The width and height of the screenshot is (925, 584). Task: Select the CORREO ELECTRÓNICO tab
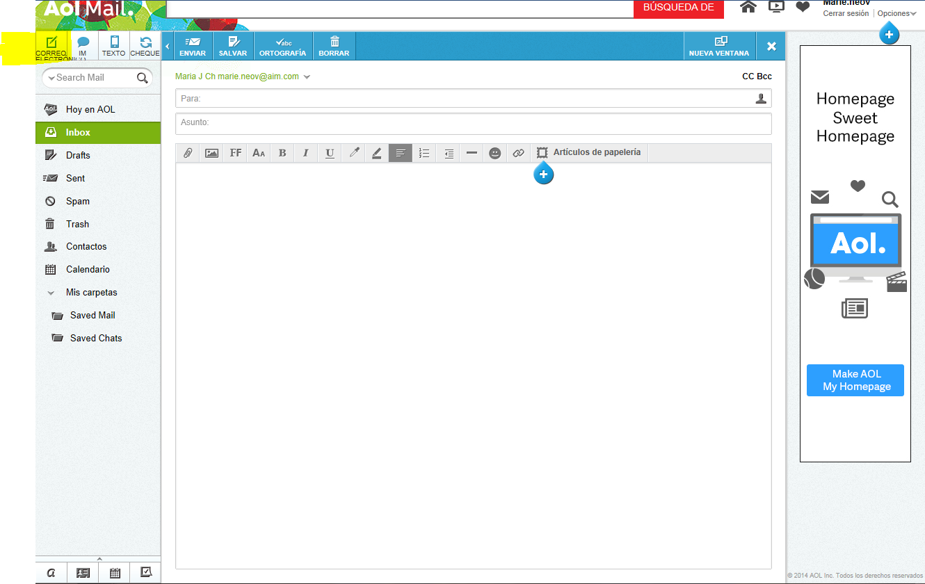50,44
